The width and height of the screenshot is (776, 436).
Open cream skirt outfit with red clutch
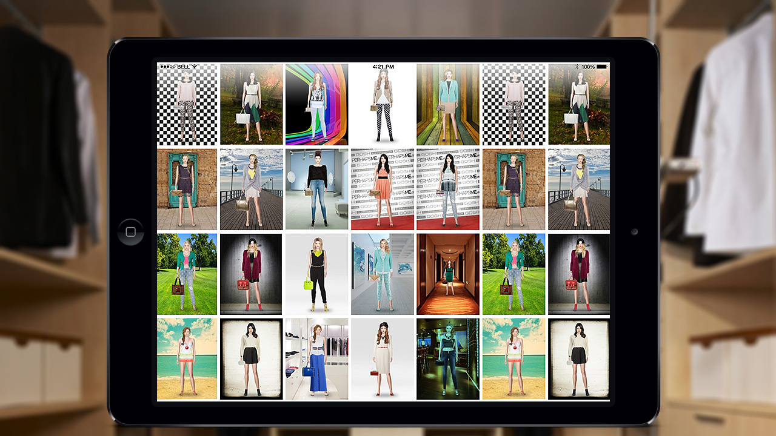pyautogui.click(x=382, y=358)
